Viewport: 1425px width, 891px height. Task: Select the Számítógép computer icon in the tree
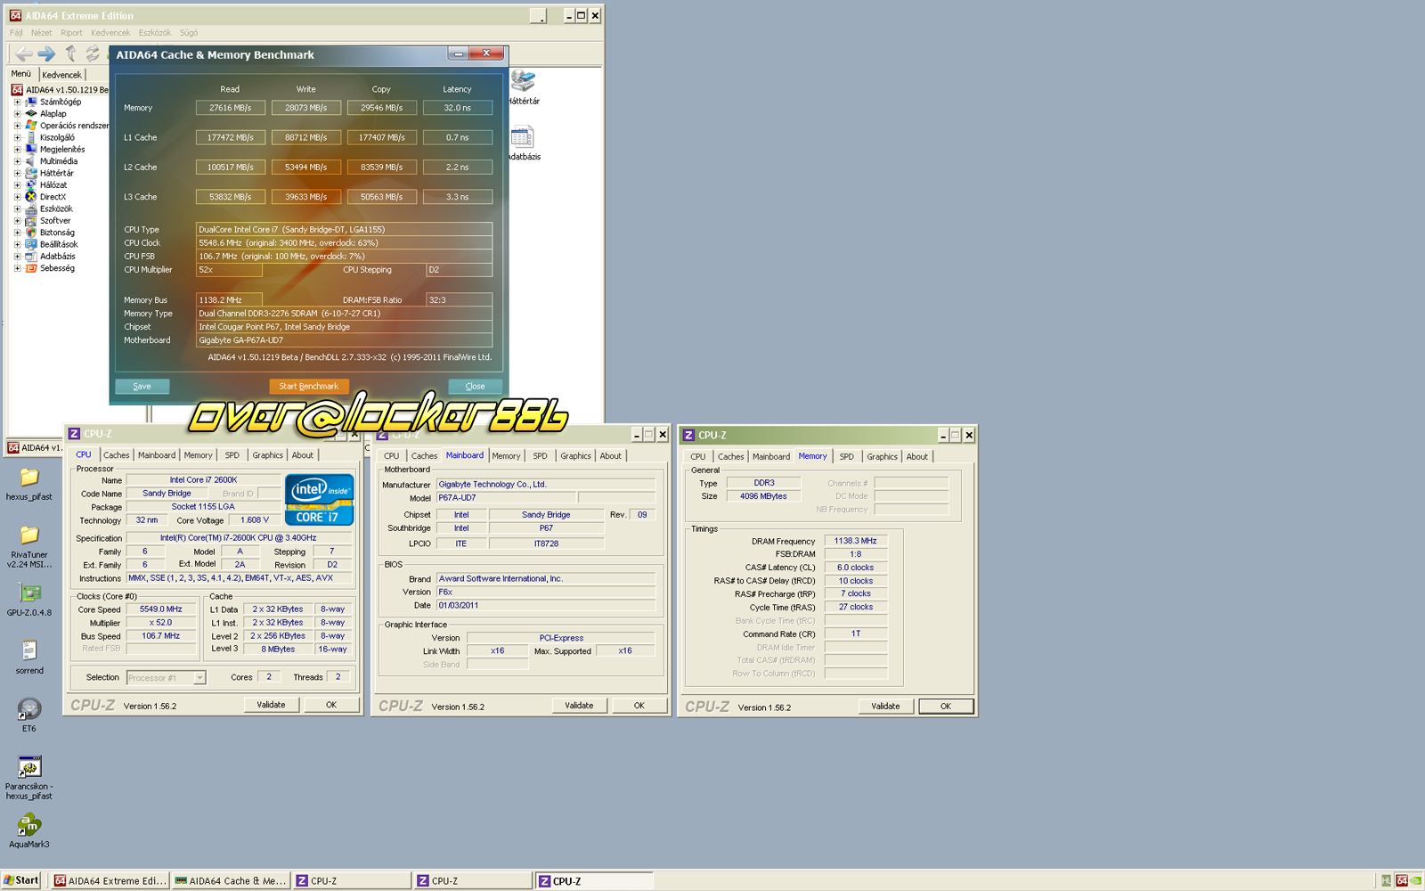click(31, 102)
